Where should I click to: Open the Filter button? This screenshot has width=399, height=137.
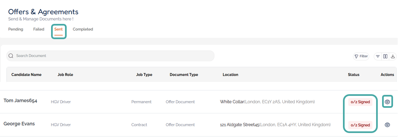[x=361, y=56]
